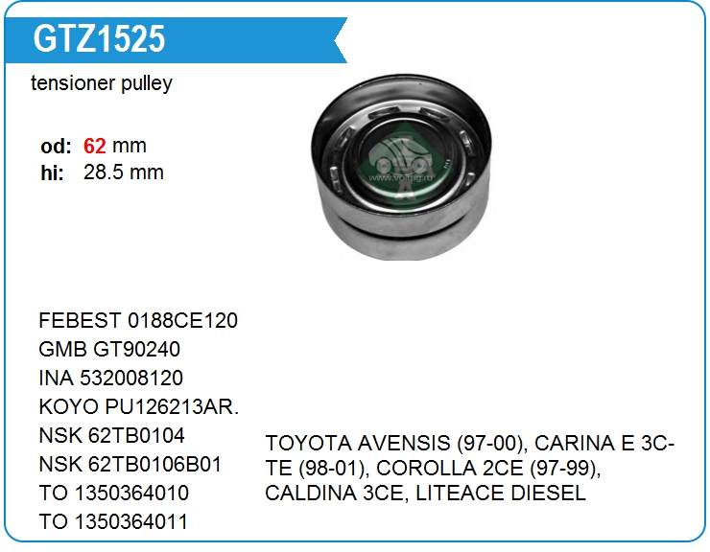
Task: Click the FEBEST 0188CE120 cross reference
Action: pyautogui.click(x=138, y=321)
